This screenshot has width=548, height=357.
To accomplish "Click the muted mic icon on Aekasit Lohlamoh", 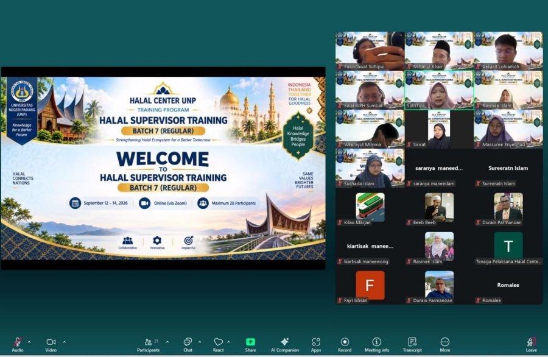I will click(478, 66).
